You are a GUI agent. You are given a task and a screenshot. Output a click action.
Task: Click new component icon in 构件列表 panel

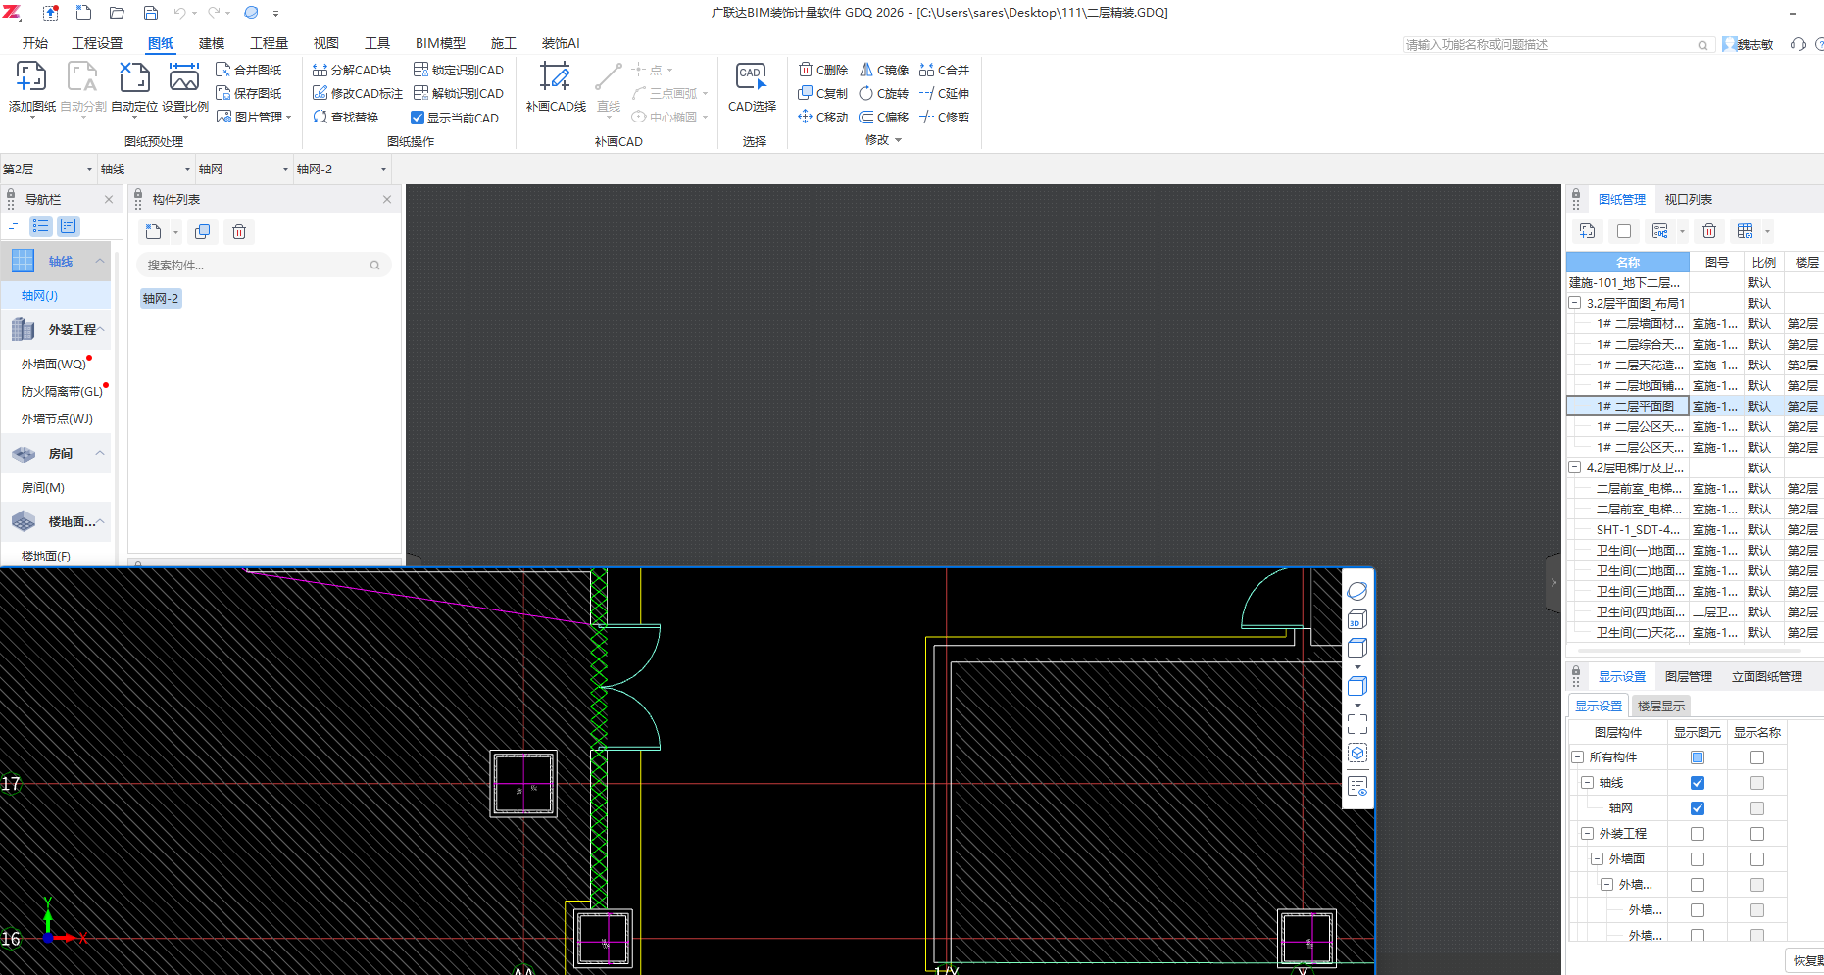tap(154, 232)
